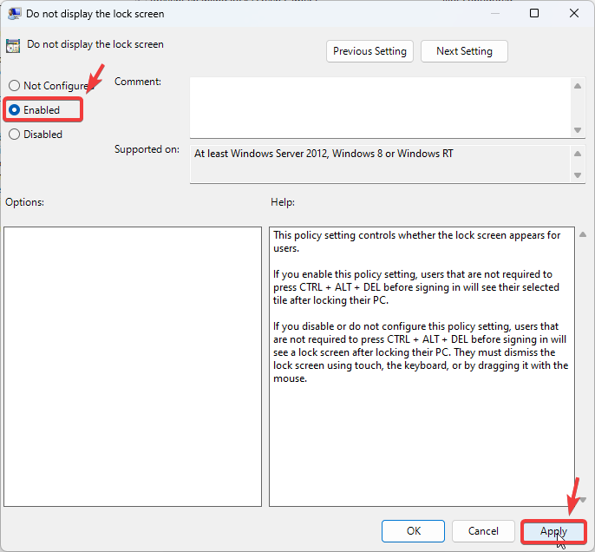Click the 'Comment:' label
The width and height of the screenshot is (595, 552).
138,82
